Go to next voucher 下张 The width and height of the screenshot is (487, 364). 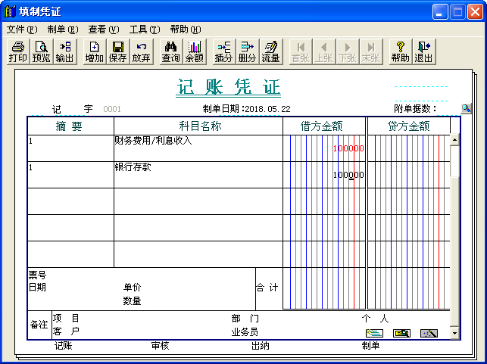(348, 51)
